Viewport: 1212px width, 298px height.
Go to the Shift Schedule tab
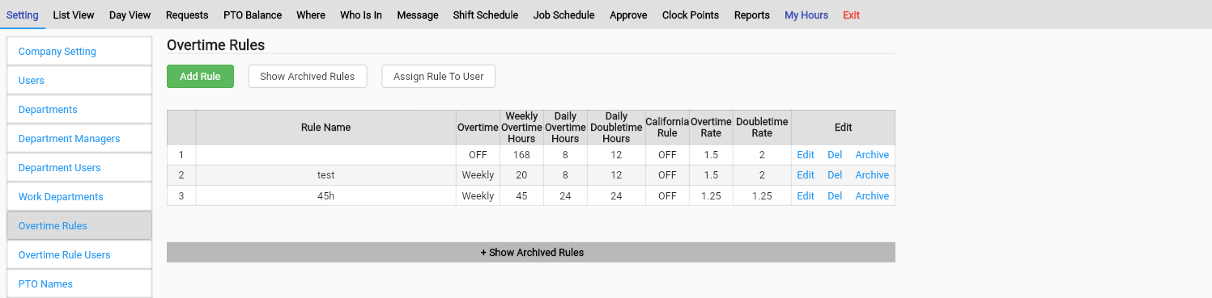[486, 15]
